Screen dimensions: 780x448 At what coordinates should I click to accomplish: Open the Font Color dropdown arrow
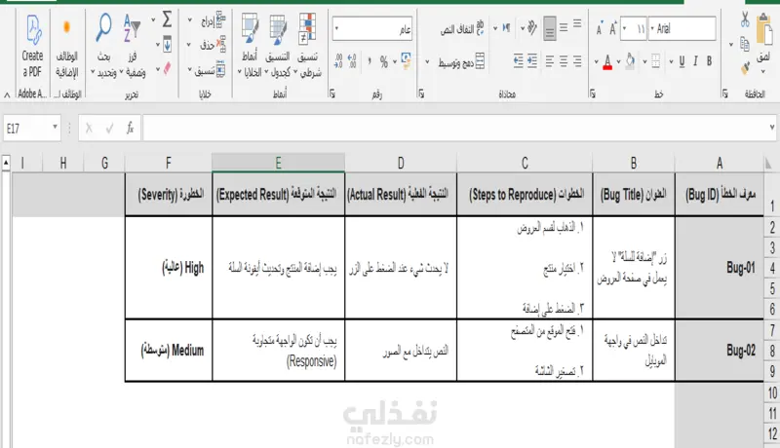pos(597,62)
